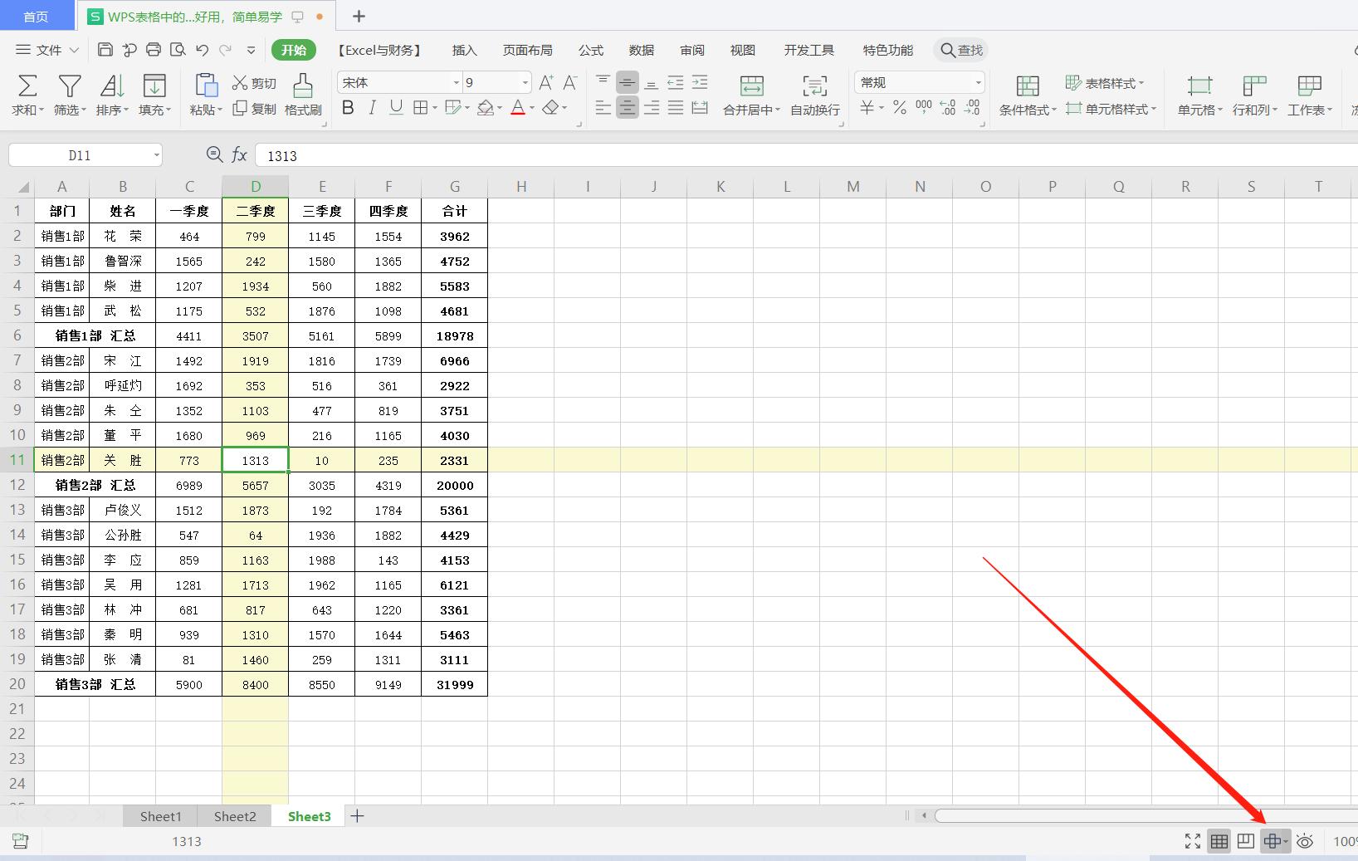Click the formula bar showing 1313
Viewport: 1358px width, 861px height.
tap(747, 155)
